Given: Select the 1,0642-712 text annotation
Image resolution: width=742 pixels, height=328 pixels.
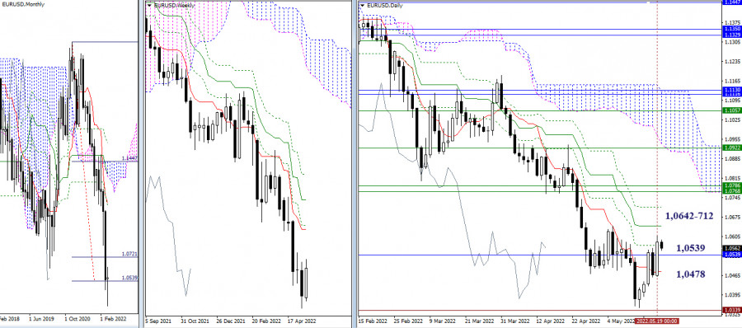Looking at the screenshot, I should [689, 216].
